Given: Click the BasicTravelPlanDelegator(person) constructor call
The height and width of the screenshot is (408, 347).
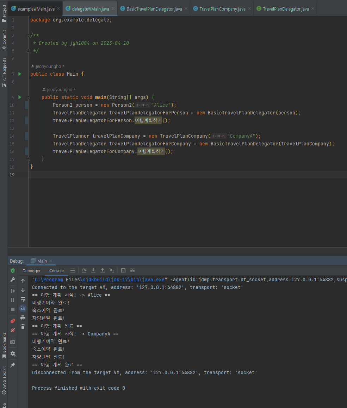Looking at the screenshot, I should (x=253, y=113).
